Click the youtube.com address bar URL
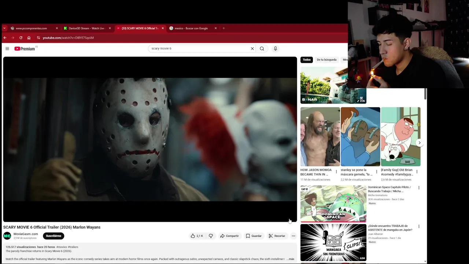 (x=68, y=38)
